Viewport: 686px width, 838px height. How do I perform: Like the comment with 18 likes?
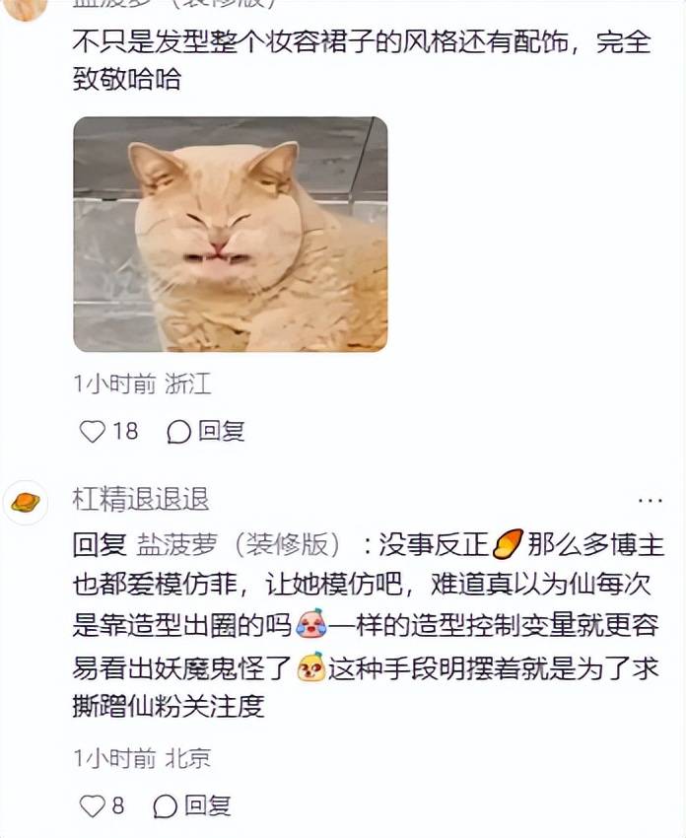(x=93, y=431)
